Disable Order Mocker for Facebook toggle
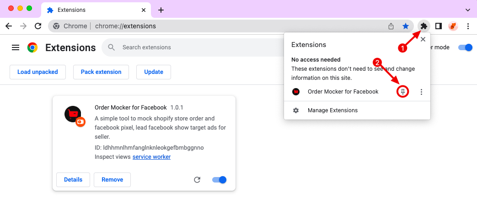 [x=220, y=180]
